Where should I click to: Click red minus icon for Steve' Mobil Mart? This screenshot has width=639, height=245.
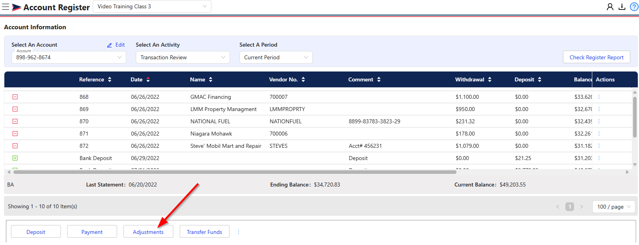[15, 146]
